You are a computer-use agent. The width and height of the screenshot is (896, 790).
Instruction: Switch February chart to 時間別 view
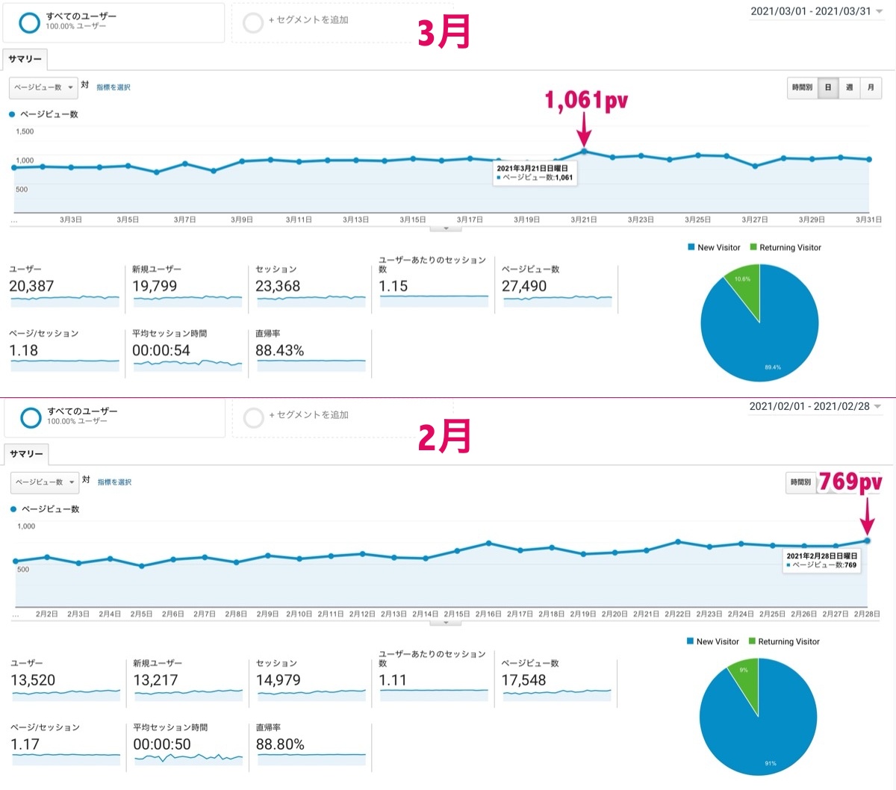(800, 482)
